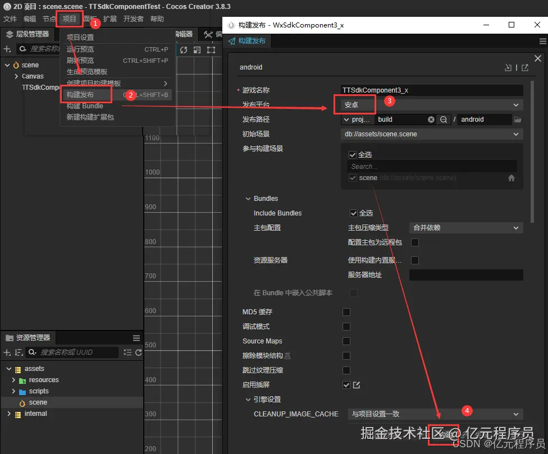
Task: Click add asset plus icon in 资源管理器
Action: [x=7, y=352]
